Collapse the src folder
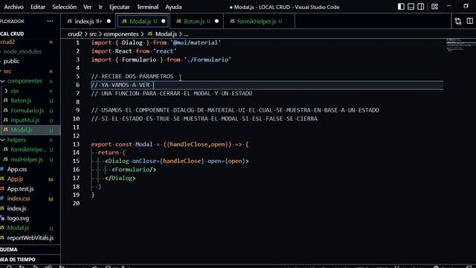This screenshot has height=268, width=476. coord(7,71)
